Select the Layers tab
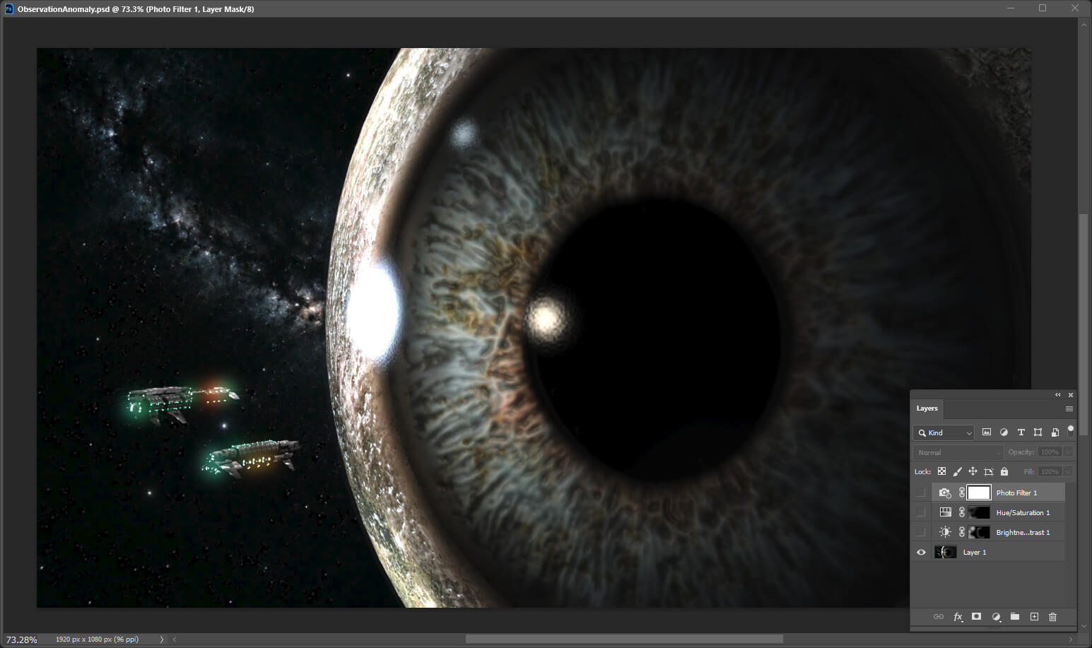1092x648 pixels. [x=927, y=408]
